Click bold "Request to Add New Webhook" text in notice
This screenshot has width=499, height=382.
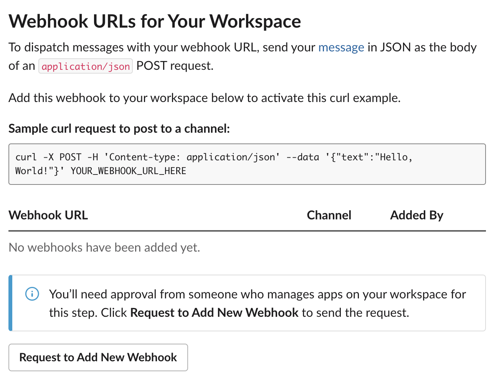coord(214,313)
